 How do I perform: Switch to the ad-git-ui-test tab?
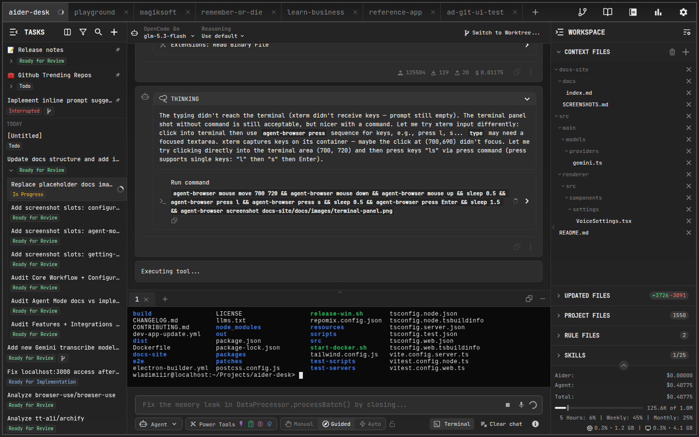[475, 12]
